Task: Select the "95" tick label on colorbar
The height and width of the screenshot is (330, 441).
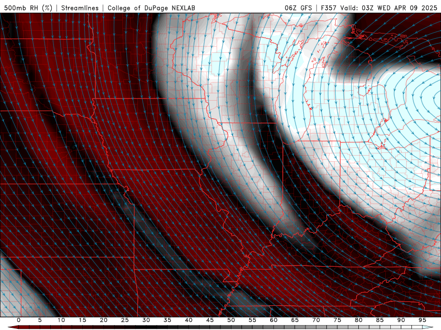Action: tap(422, 320)
